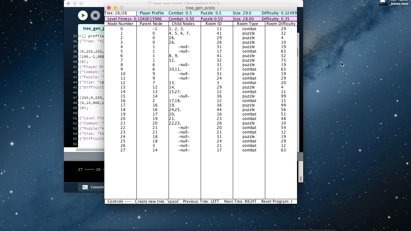Viewport: 411px width, 231px height.
Task: Click the 'Next Tree: RIGHT' hint
Action: coord(240,201)
